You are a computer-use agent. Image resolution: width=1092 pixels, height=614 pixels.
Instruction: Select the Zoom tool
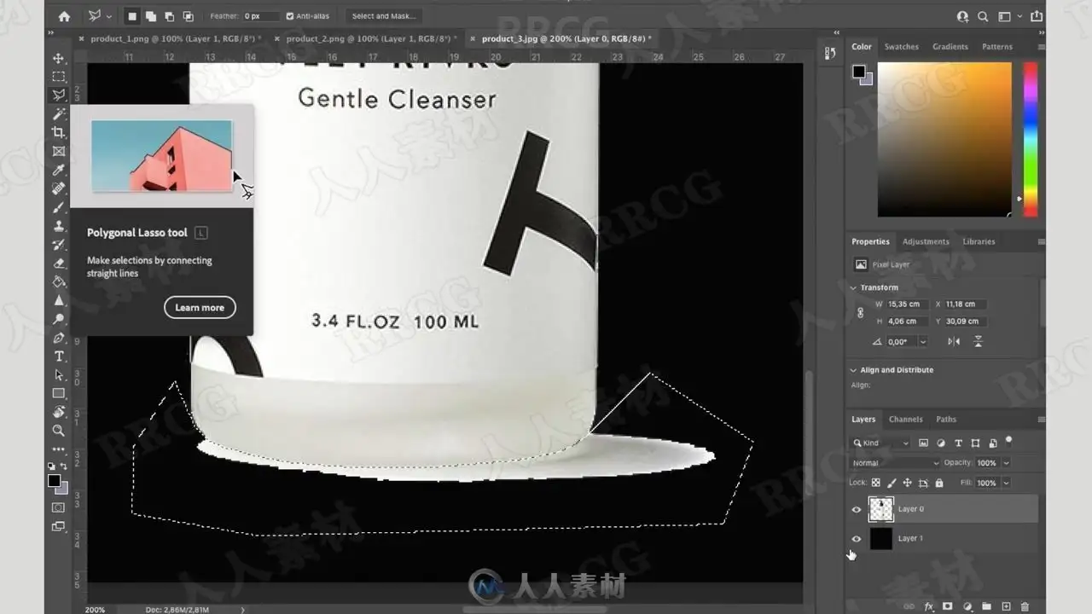(59, 431)
